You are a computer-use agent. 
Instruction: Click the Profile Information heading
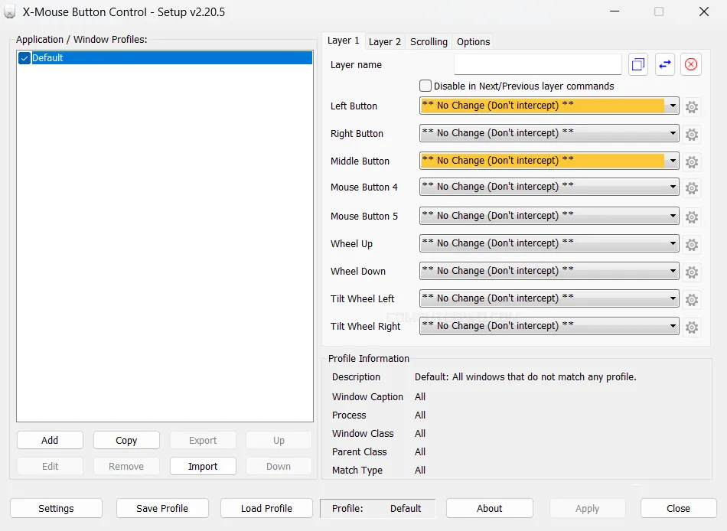click(369, 359)
